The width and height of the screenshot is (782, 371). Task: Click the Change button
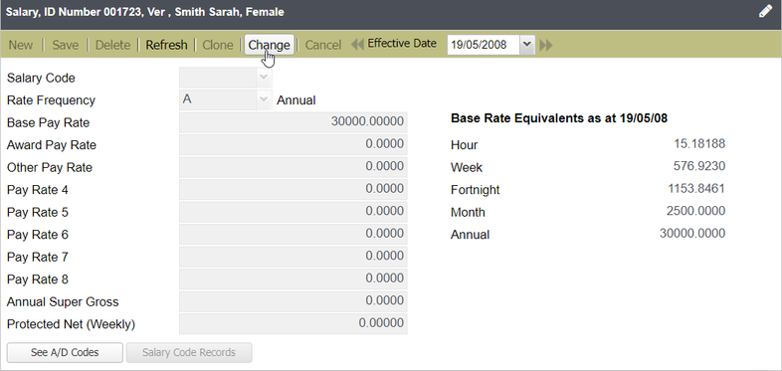[269, 45]
